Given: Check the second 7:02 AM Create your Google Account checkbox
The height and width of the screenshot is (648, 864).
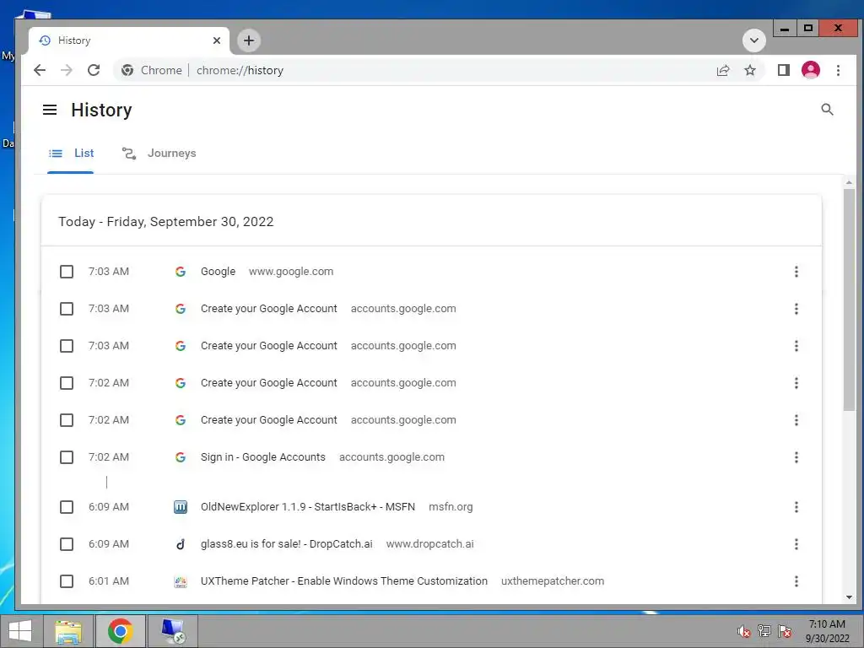Looking at the screenshot, I should click(x=67, y=420).
